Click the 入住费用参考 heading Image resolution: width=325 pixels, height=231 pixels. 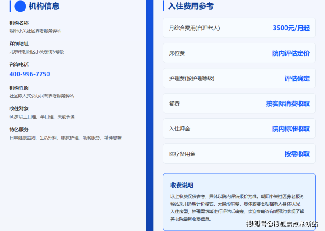(x=191, y=6)
